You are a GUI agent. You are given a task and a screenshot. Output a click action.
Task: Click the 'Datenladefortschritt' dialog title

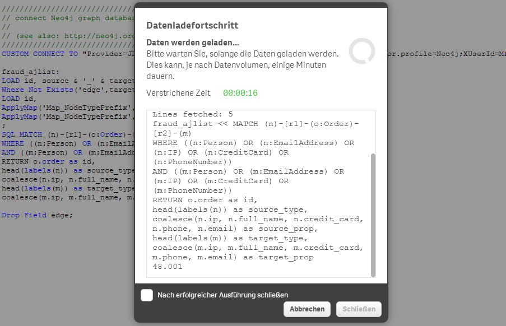(192, 25)
